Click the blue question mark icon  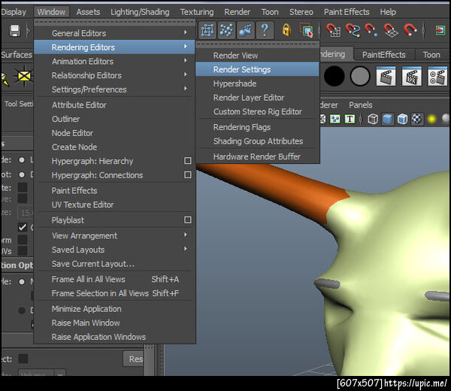click(x=265, y=30)
